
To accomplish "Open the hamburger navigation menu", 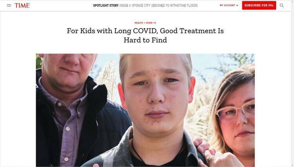I will point(9,5).
